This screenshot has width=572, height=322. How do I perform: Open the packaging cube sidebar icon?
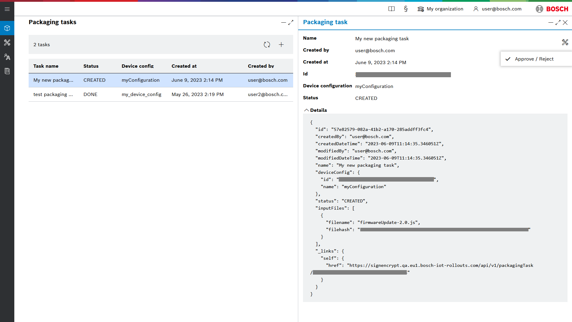click(x=7, y=28)
